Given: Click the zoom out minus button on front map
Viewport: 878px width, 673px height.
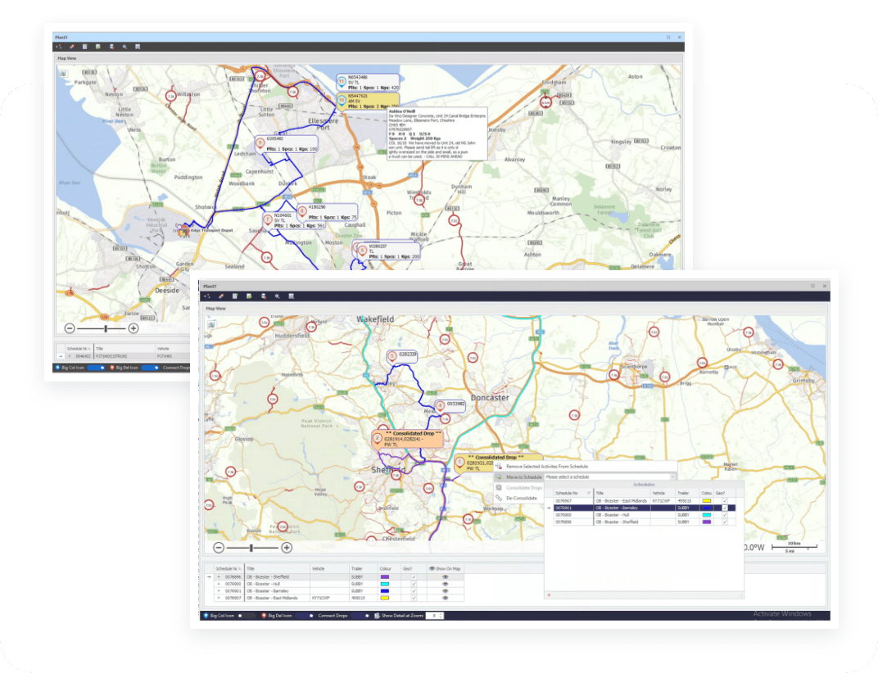Looking at the screenshot, I should pos(219,548).
